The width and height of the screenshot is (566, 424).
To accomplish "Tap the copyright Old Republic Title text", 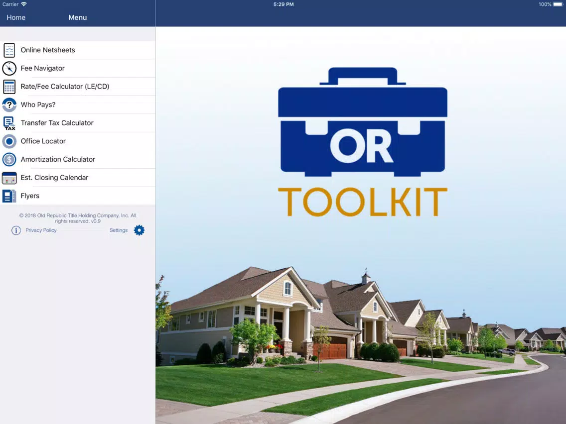I will tap(78, 218).
